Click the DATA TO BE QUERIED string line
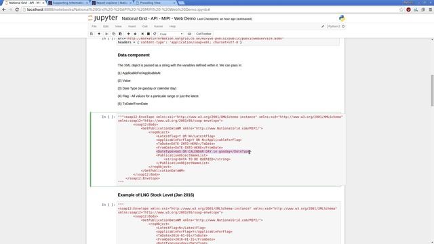This screenshot has height=244, width=434. [x=197, y=159]
